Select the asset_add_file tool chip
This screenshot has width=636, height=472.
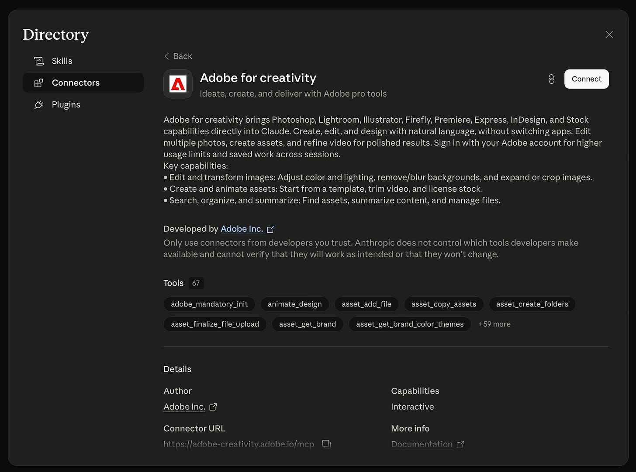click(x=366, y=304)
